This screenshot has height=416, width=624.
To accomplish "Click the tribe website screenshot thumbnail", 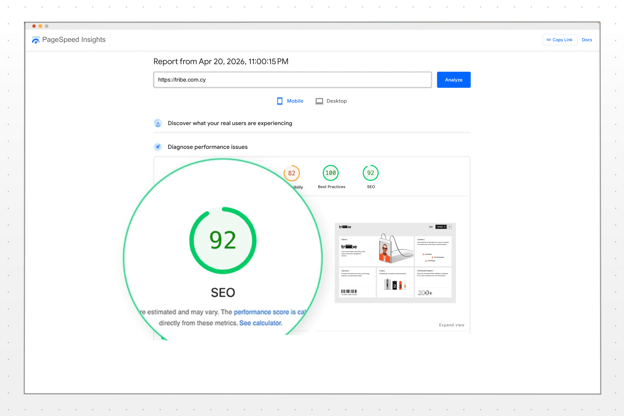I will click(395, 263).
